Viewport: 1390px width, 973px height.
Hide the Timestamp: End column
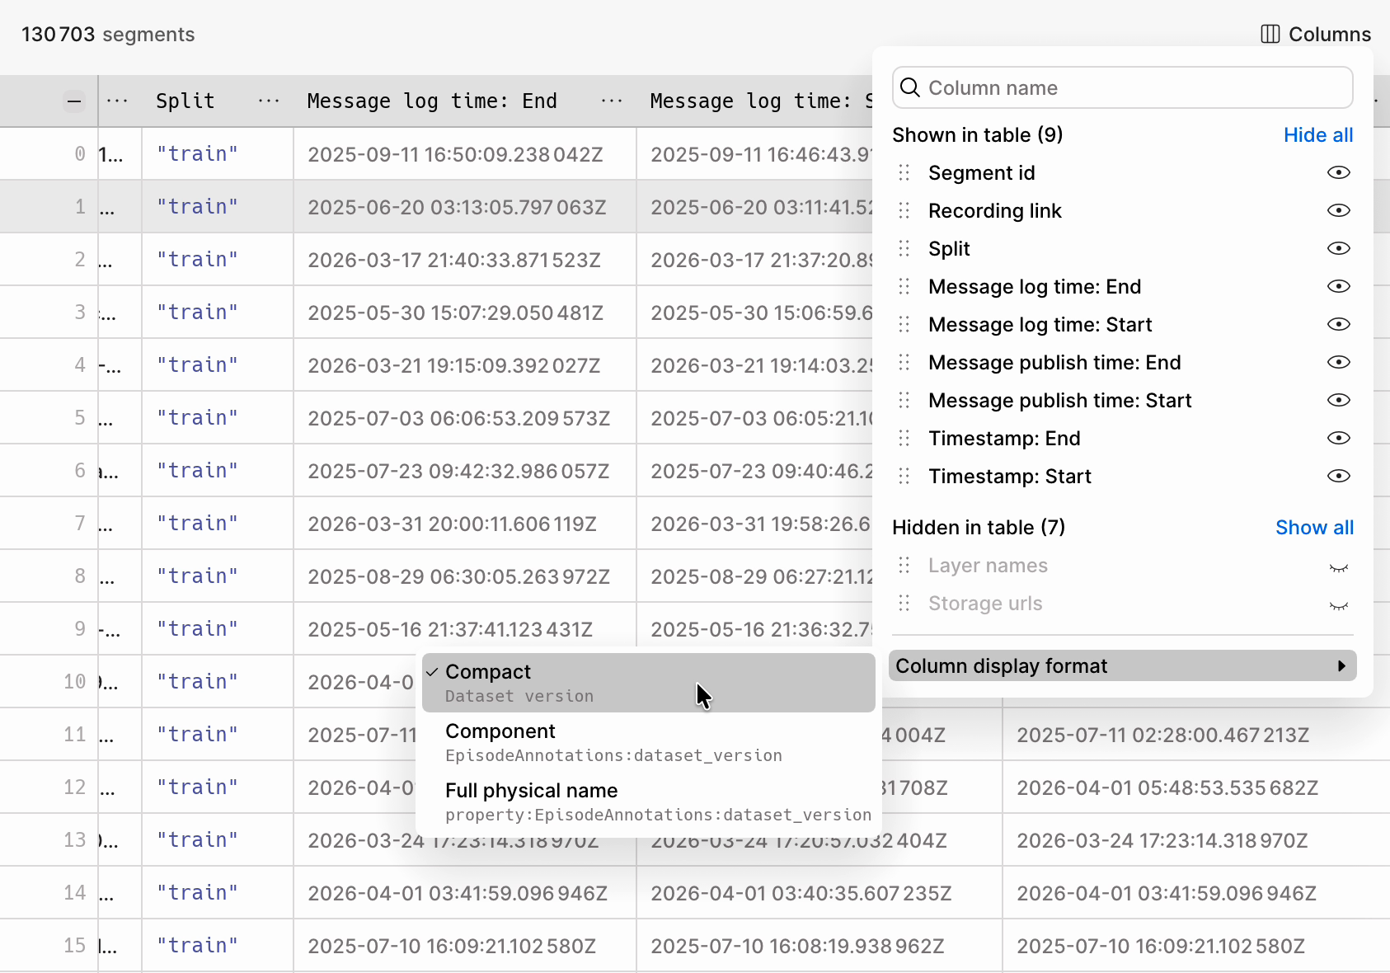click(1339, 438)
